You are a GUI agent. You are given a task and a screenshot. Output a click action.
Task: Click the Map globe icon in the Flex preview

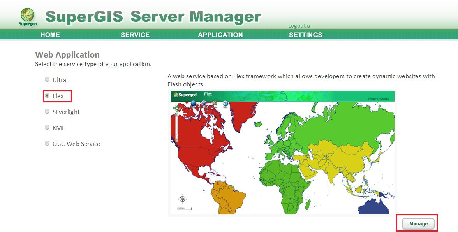pyautogui.click(x=193, y=104)
